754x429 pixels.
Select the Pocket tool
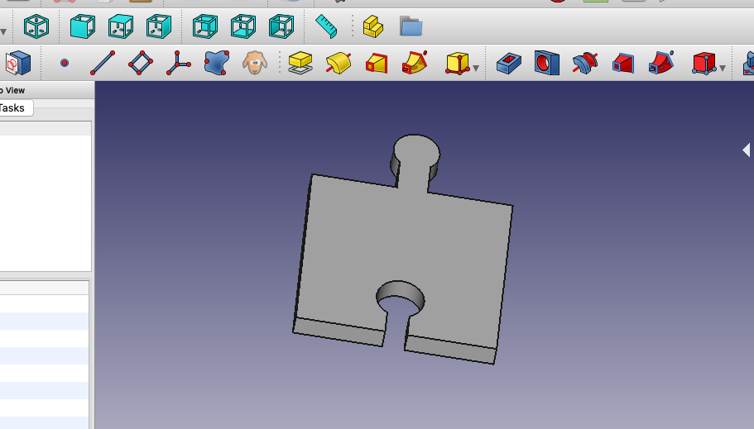point(508,63)
